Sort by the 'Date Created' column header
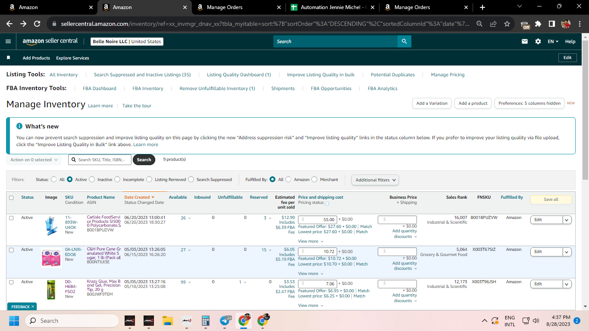 coord(139,197)
